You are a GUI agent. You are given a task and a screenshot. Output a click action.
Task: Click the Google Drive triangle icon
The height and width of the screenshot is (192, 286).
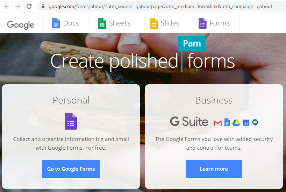[236, 122]
